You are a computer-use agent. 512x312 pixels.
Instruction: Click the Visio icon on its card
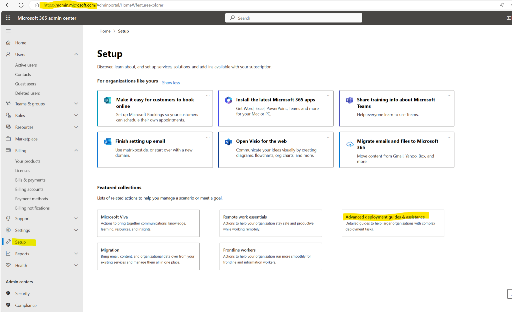[x=228, y=141]
